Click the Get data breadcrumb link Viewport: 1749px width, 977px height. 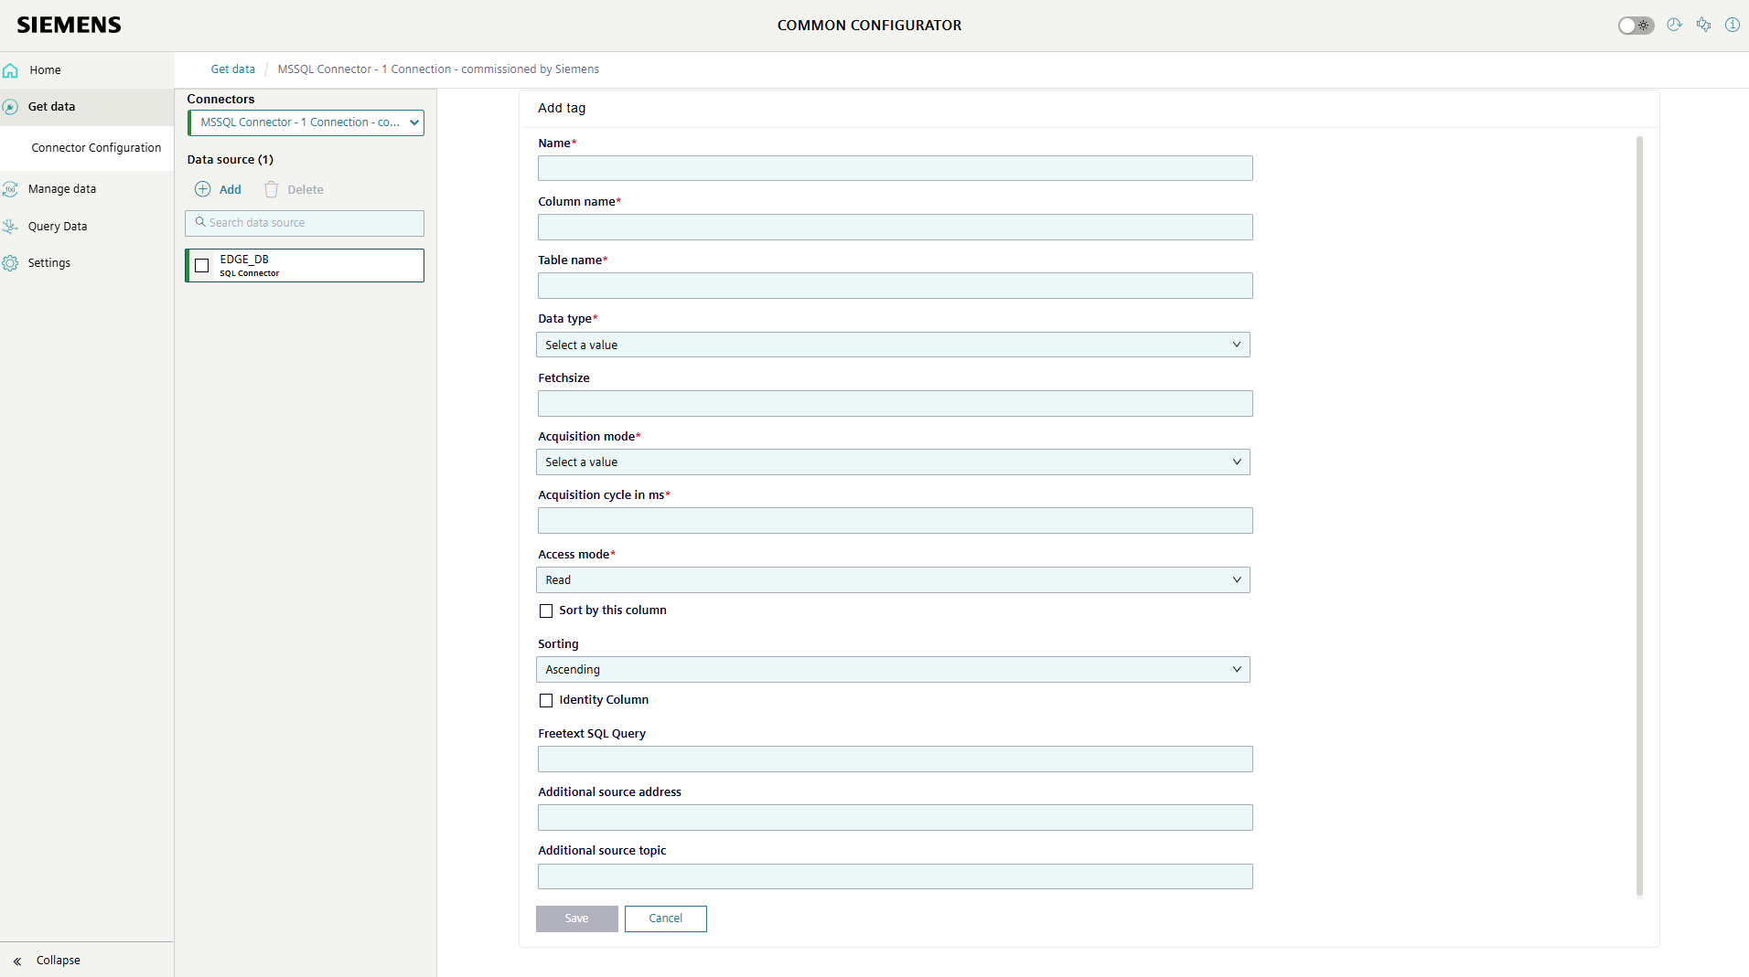coord(232,69)
